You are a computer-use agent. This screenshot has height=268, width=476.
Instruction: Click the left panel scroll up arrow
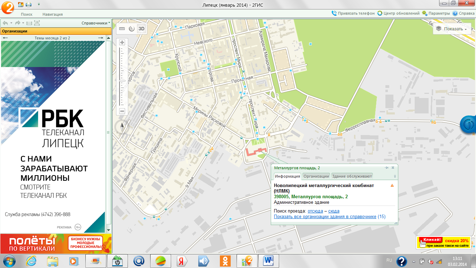point(108,38)
